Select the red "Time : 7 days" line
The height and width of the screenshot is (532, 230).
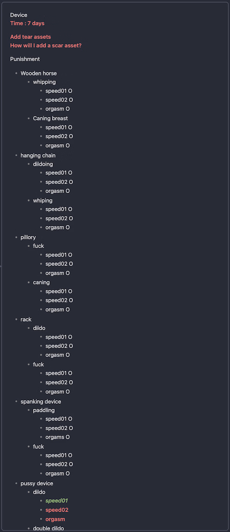click(27, 23)
